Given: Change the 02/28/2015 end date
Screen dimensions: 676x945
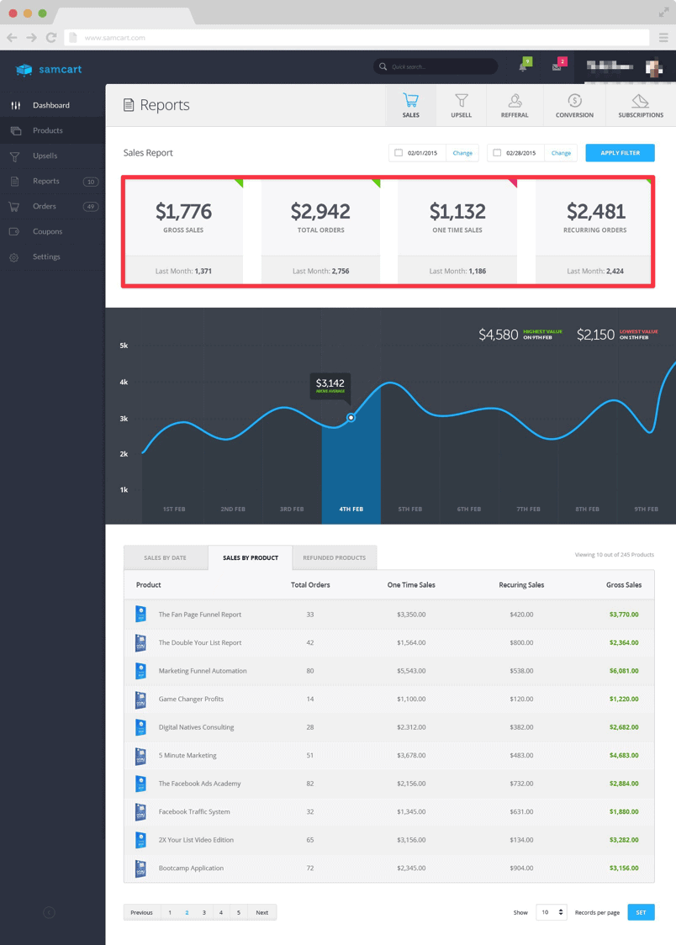Looking at the screenshot, I should [x=561, y=153].
